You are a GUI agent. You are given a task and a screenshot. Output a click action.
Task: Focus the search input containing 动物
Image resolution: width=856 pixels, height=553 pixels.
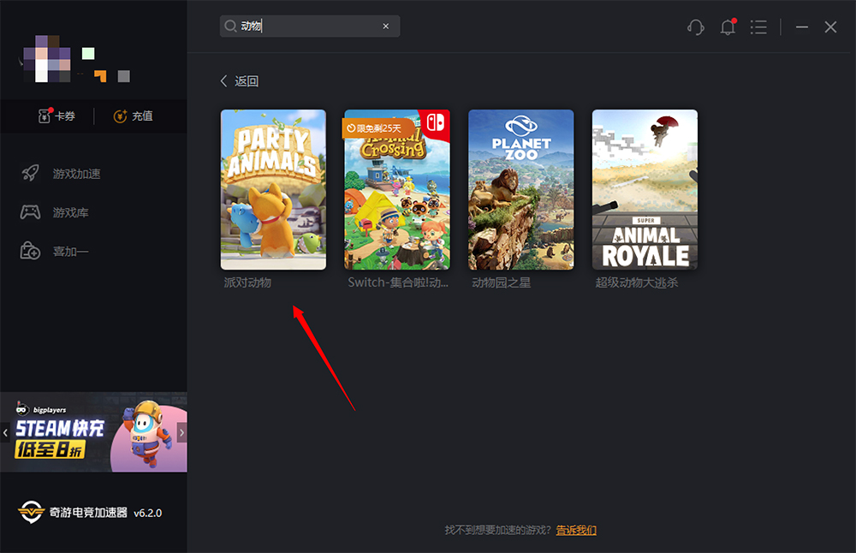[310, 27]
